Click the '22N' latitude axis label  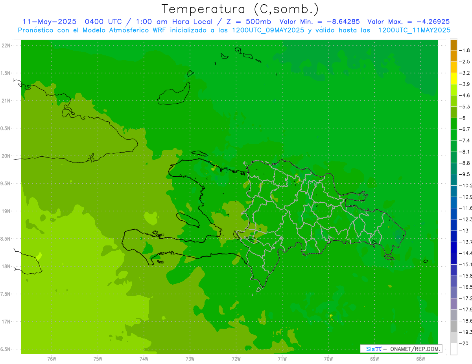coord(6,46)
